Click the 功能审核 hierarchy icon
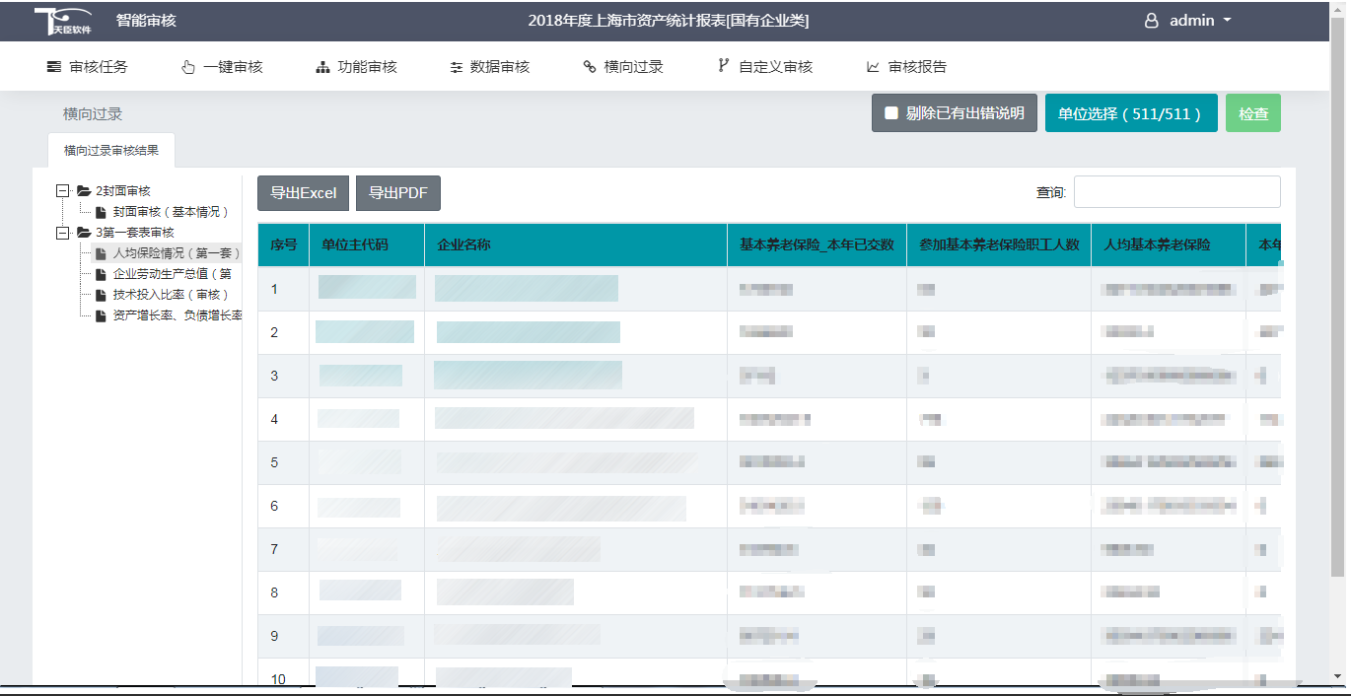Screen dimensions: 1351x696 tap(322, 67)
